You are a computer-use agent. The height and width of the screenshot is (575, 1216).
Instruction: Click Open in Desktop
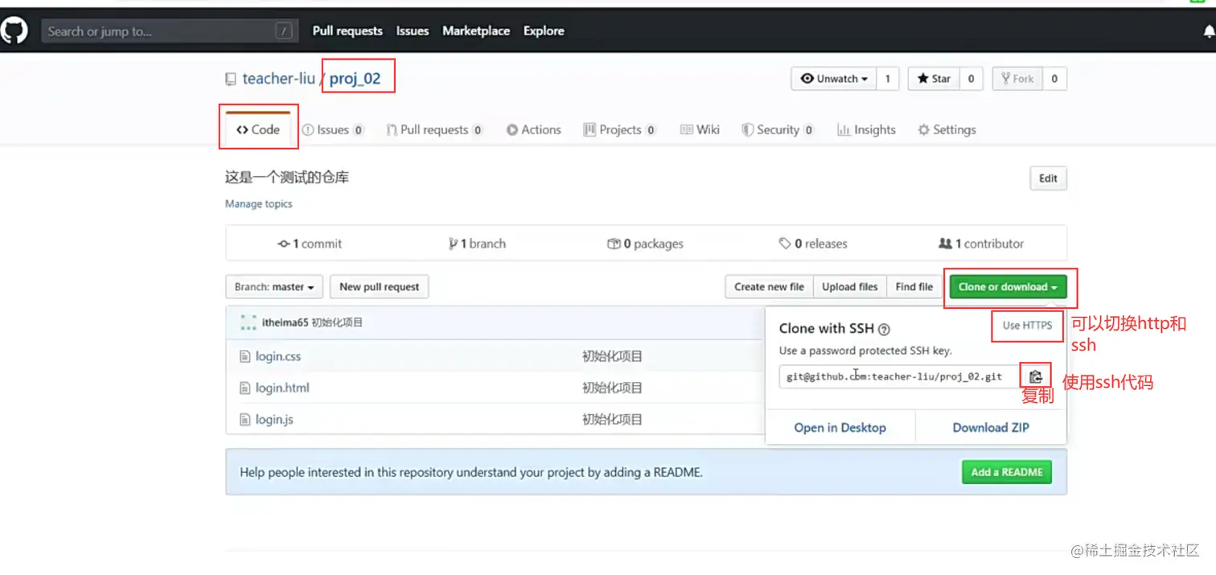tap(840, 428)
